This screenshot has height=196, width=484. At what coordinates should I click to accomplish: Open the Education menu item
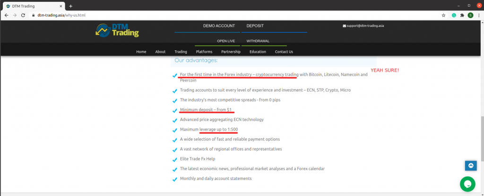258,52
